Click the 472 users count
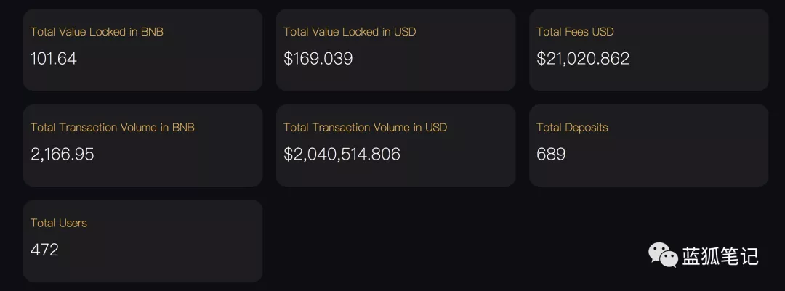 click(x=44, y=250)
